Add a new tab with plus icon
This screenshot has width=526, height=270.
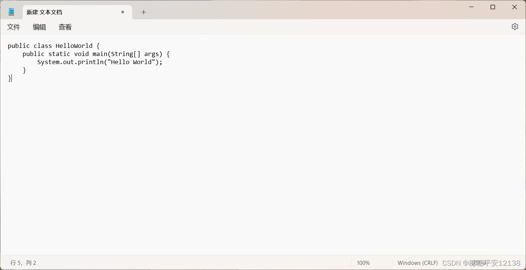(x=143, y=12)
